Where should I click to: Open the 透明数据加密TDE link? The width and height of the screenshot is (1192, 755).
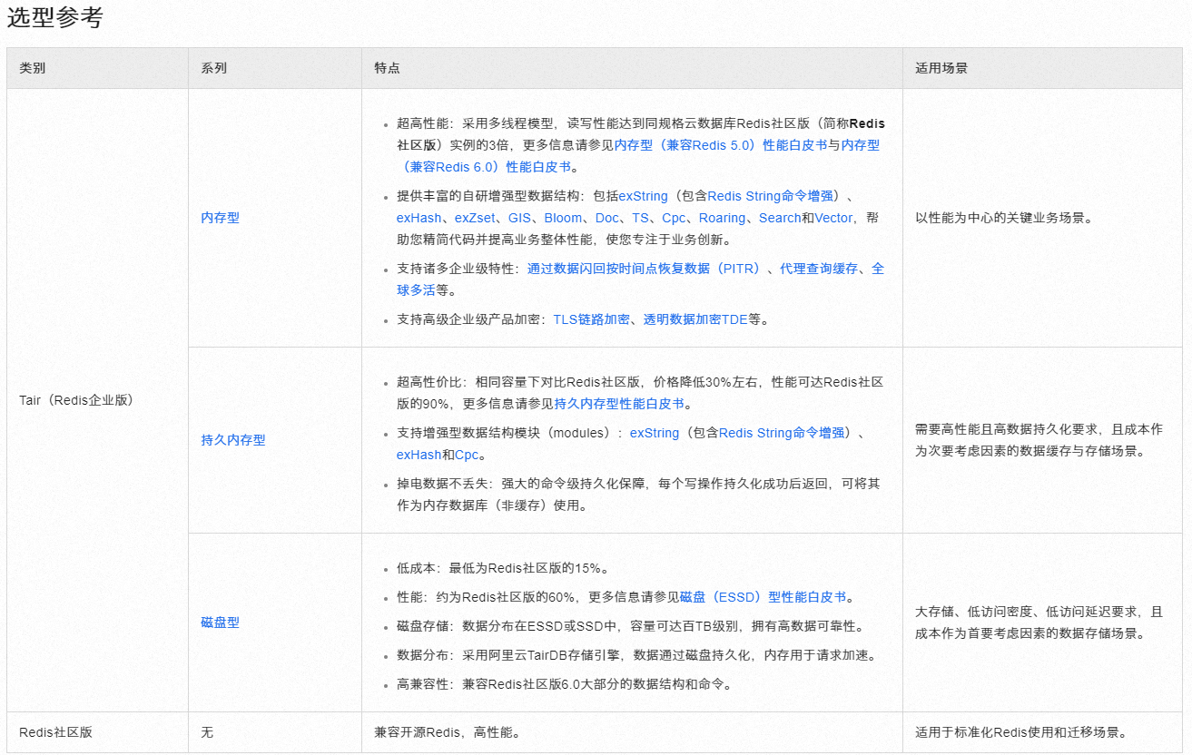point(695,319)
